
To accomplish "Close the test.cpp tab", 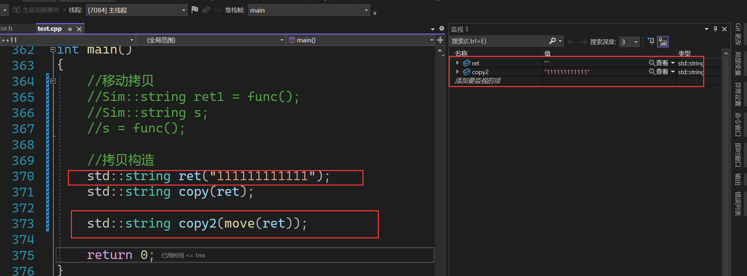I will coord(79,29).
